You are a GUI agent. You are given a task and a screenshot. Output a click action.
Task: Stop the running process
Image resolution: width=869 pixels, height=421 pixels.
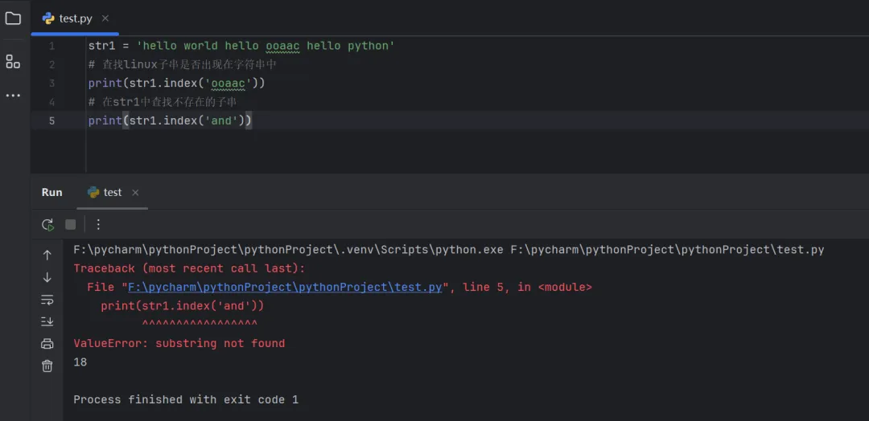pyautogui.click(x=71, y=224)
